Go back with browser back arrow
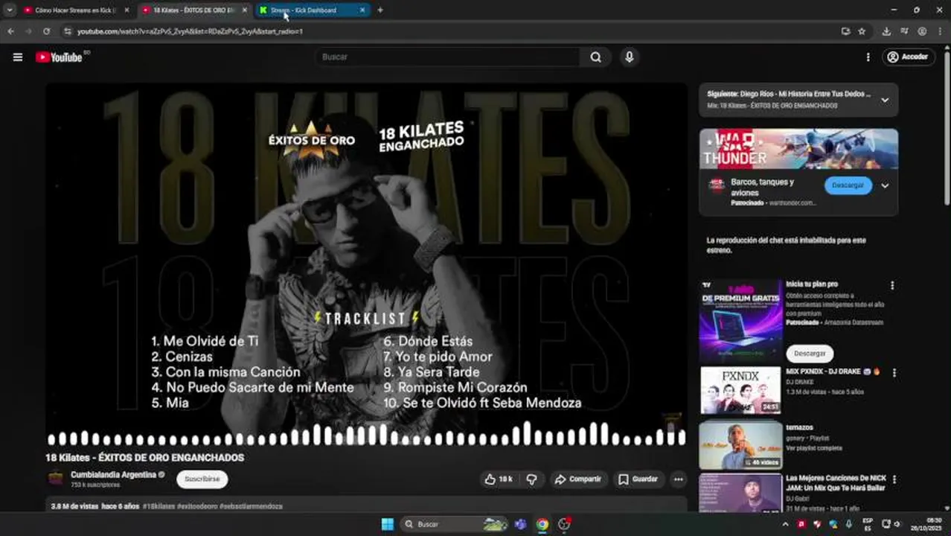The width and height of the screenshot is (951, 536). [10, 31]
